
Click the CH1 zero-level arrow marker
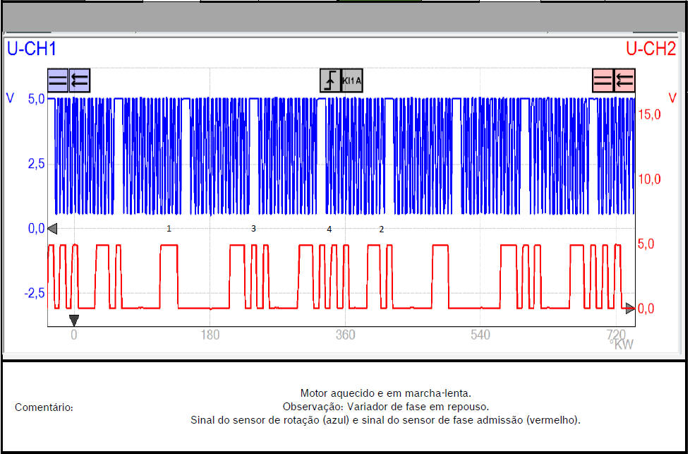click(52, 228)
